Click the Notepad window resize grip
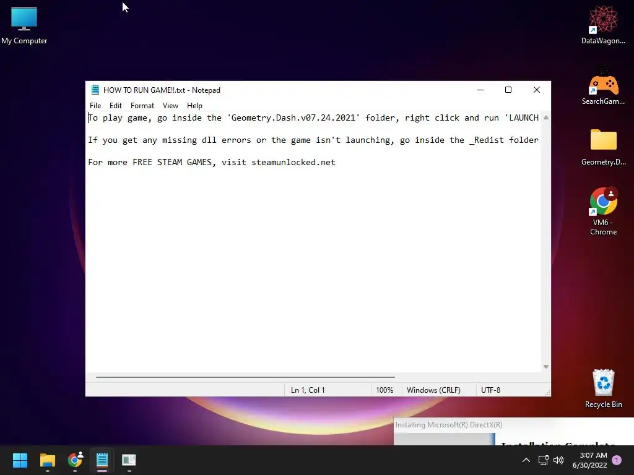This screenshot has height=475, width=634. pos(547,393)
